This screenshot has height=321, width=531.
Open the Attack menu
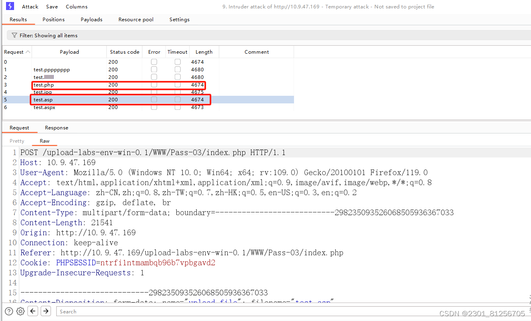pyautogui.click(x=30, y=6)
